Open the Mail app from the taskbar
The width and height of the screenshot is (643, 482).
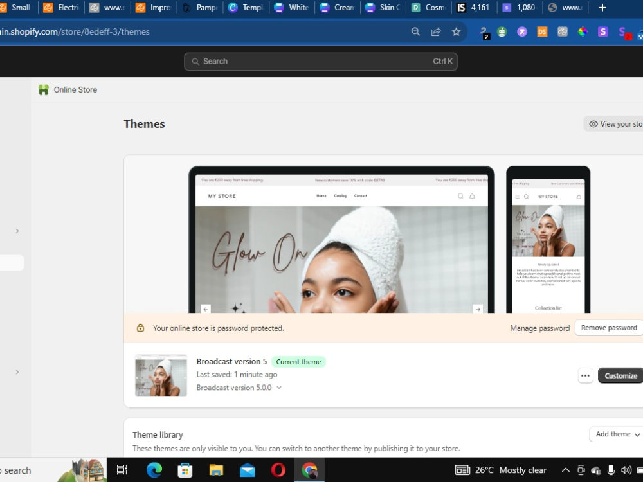pyautogui.click(x=248, y=470)
